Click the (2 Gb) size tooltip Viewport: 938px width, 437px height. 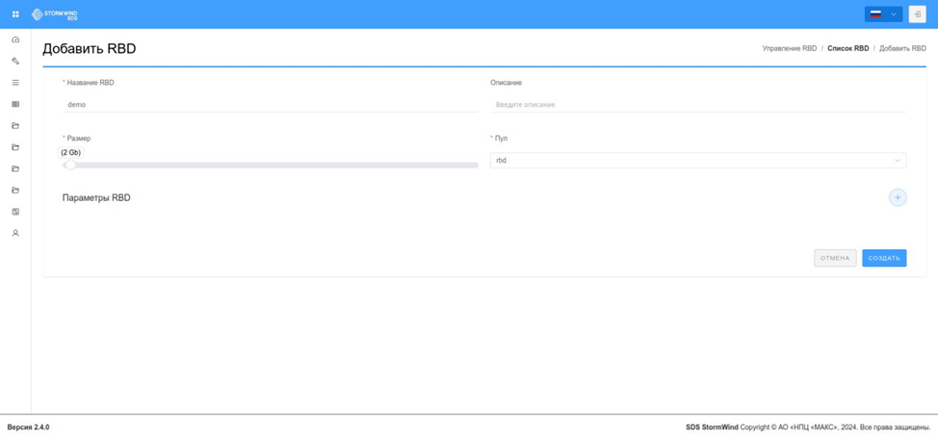click(70, 152)
